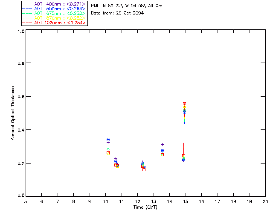Click the AOT 500nm legend entry
This screenshot has width=273, height=218.
(54, 9)
